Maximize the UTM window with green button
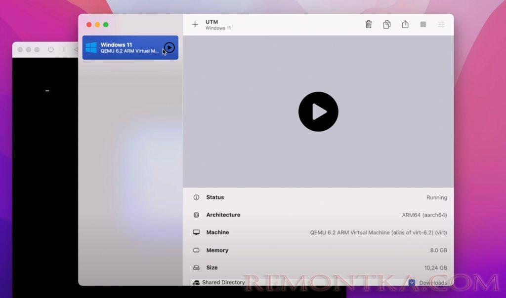The width and height of the screenshot is (506, 298). point(106,25)
